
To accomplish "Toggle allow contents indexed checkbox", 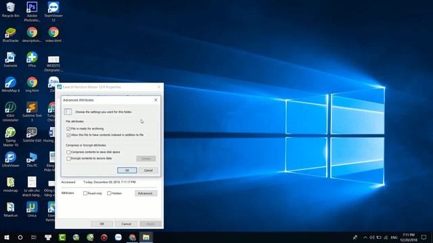I will point(68,135).
